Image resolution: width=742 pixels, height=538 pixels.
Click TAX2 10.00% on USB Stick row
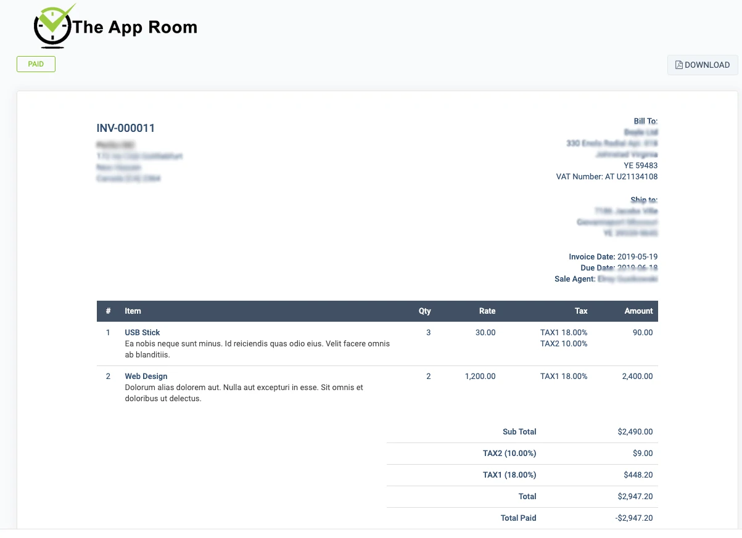pos(564,344)
